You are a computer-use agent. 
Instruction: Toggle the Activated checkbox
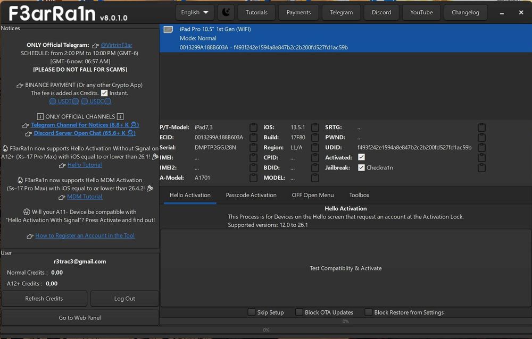(361, 157)
